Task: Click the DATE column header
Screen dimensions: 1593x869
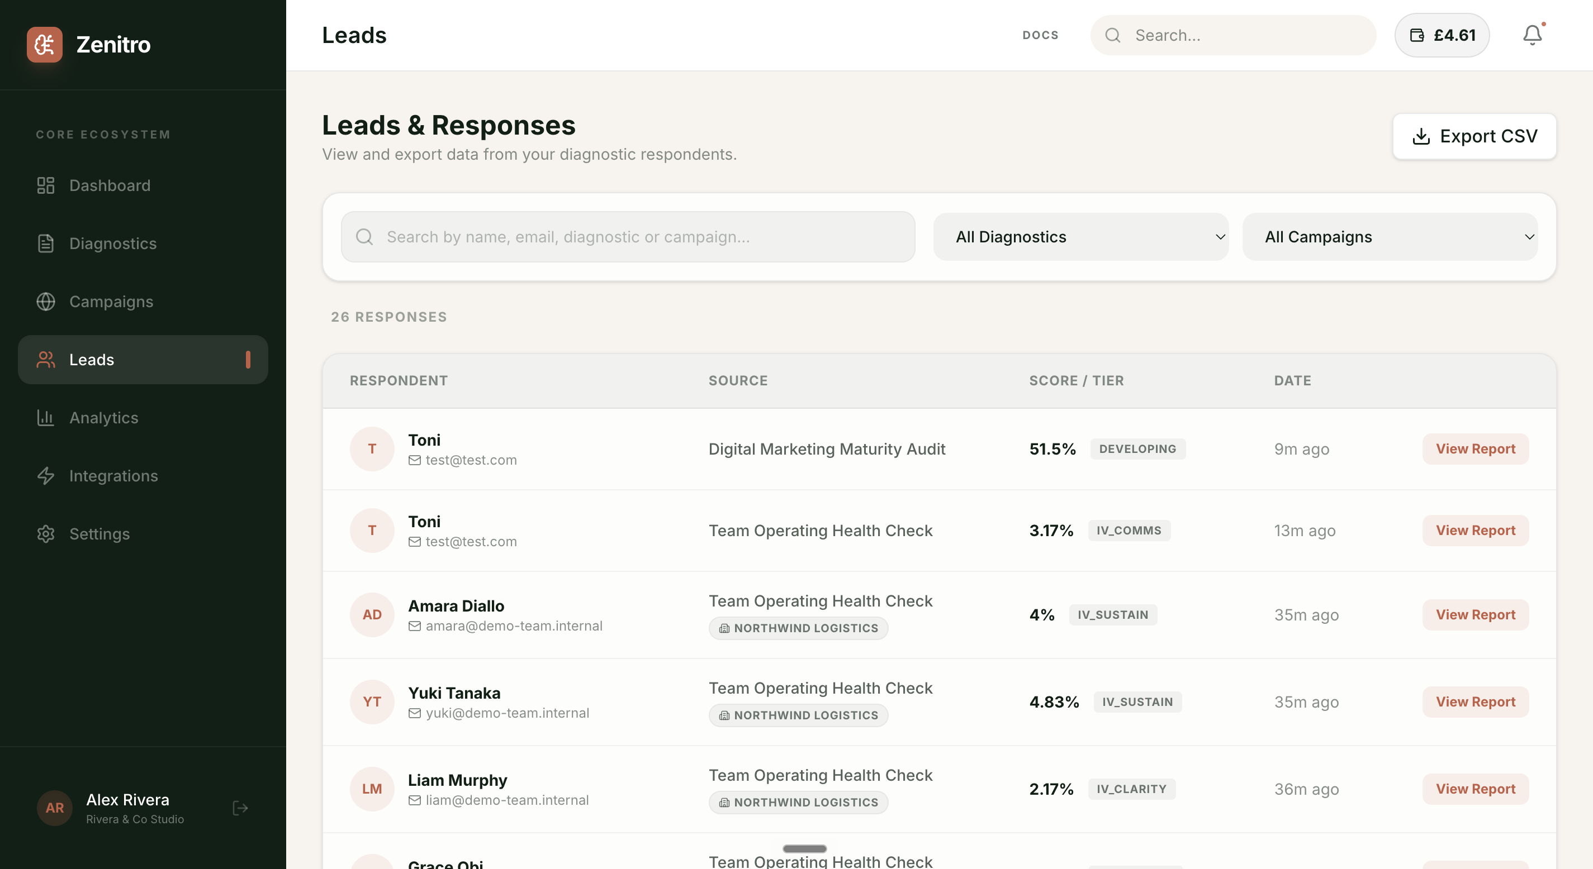Action: pos(1292,381)
